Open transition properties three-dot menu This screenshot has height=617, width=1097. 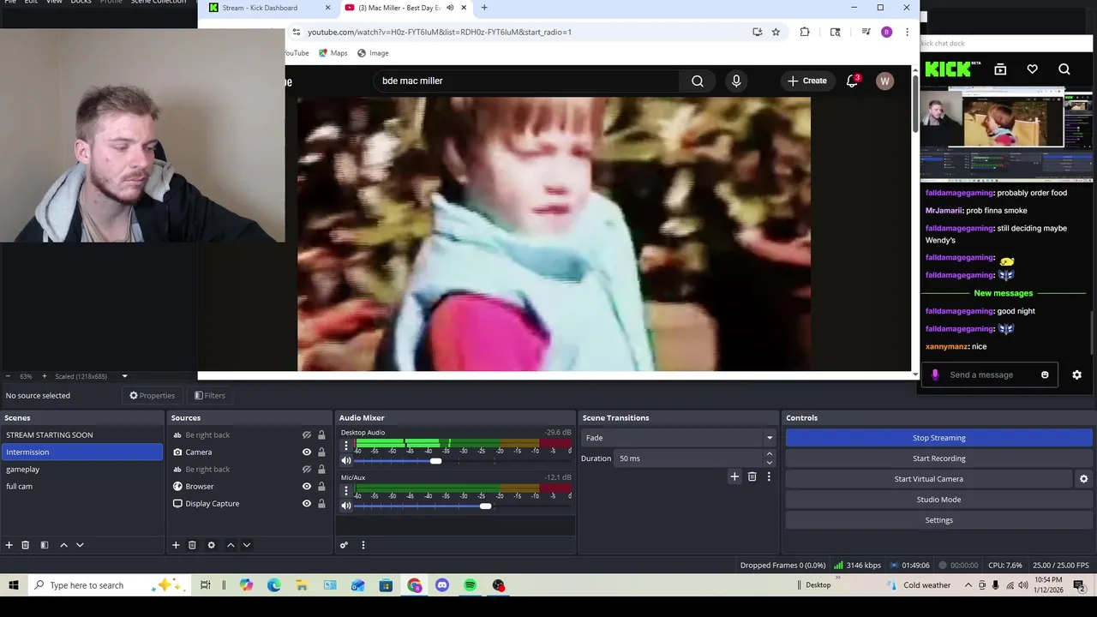[769, 476]
